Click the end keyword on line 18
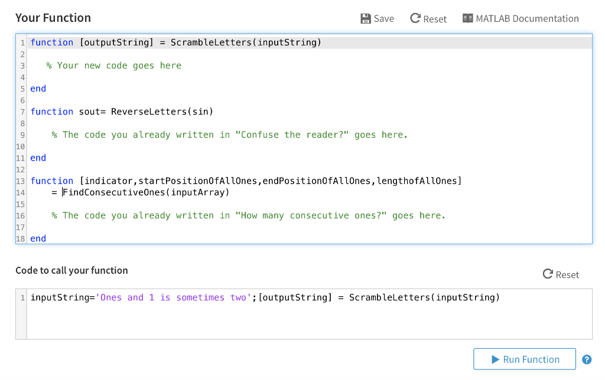The height and width of the screenshot is (380, 605). pyautogui.click(x=37, y=238)
